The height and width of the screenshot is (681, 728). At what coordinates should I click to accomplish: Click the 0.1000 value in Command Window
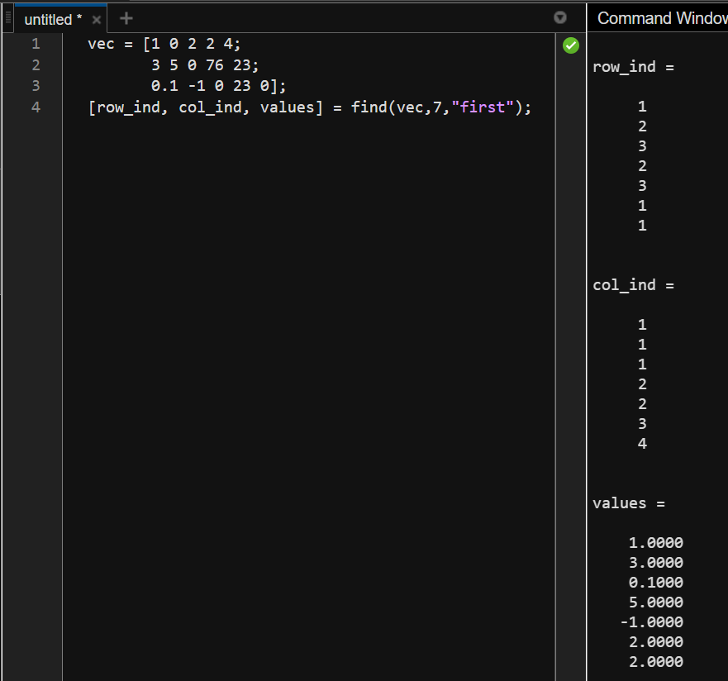655,582
